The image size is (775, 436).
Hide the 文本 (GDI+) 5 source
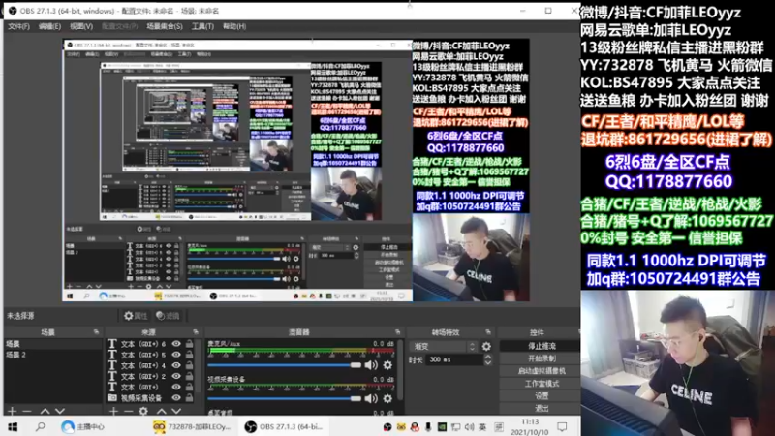(176, 355)
